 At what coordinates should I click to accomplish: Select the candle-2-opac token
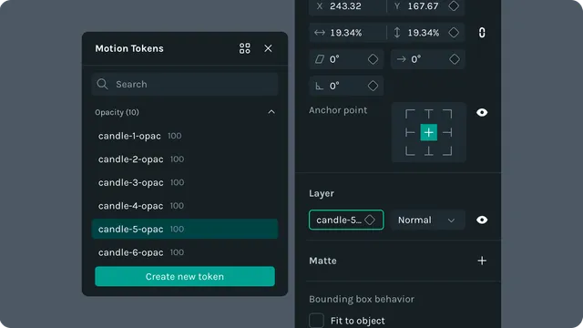click(185, 159)
